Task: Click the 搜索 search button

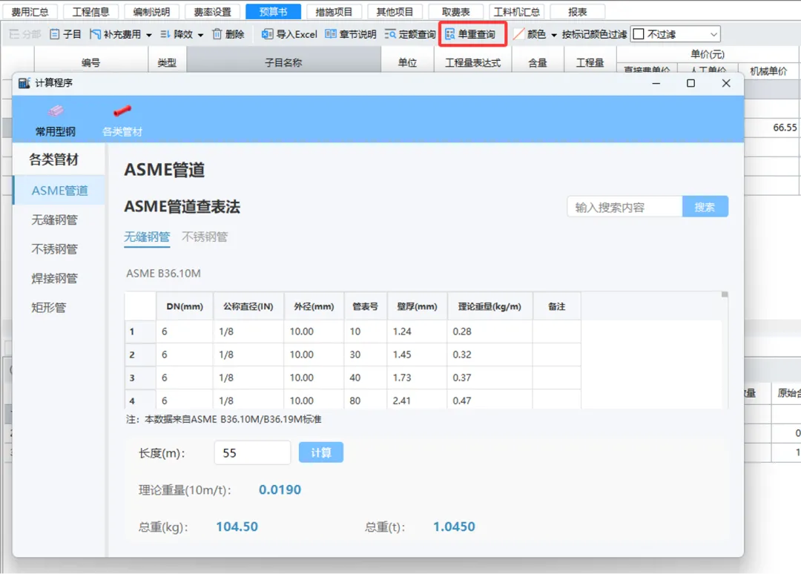Action: coord(705,207)
